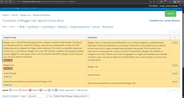Open WordPress Reader with glasses icon
The height and width of the screenshot is (98, 184).
pos(153,6)
